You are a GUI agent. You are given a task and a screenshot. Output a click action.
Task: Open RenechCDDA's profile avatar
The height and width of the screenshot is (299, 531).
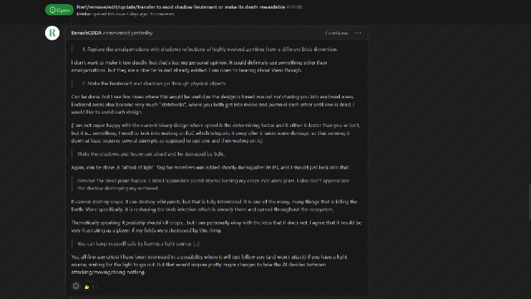pos(52,33)
